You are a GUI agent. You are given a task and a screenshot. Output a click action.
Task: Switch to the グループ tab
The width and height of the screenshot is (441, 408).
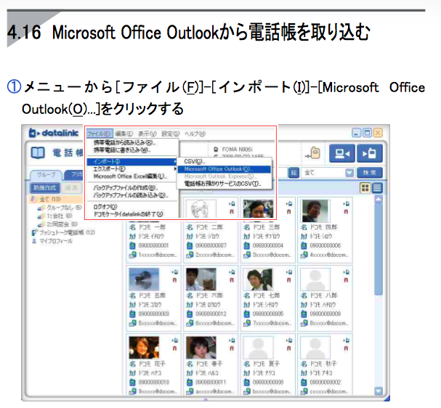coord(46,175)
